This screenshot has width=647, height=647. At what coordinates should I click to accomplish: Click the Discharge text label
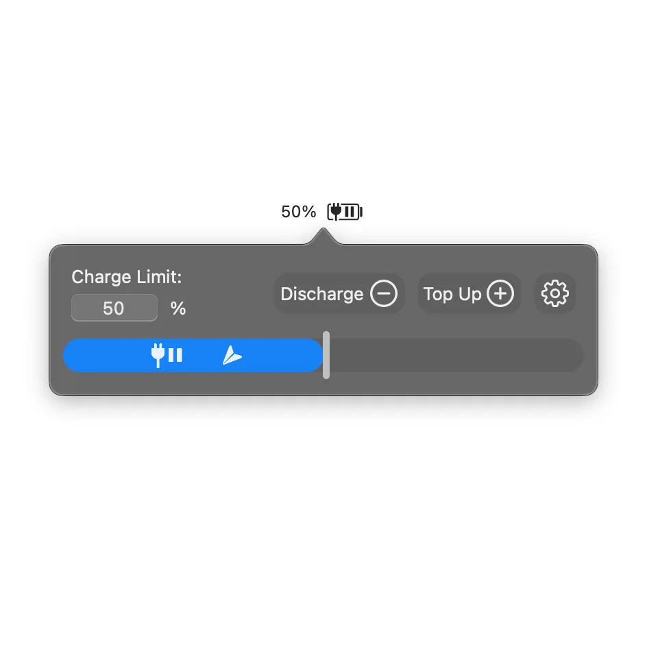(x=322, y=294)
